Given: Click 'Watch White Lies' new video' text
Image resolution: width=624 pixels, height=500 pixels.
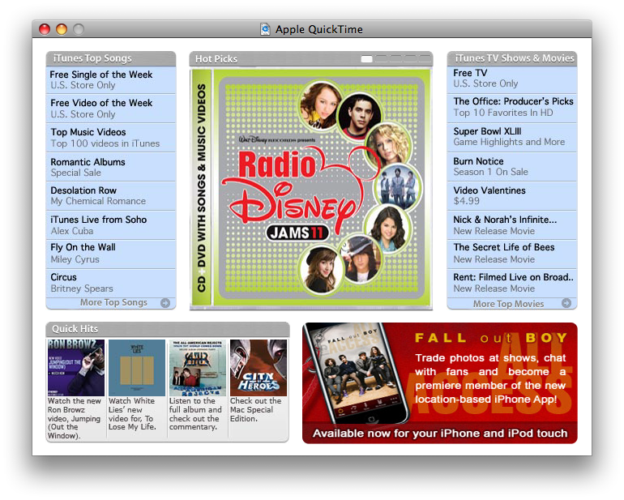Looking at the screenshot, I should click(132, 414).
